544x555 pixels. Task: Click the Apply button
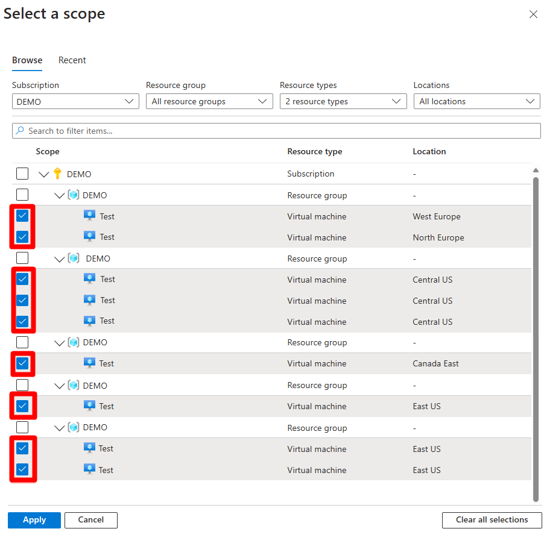coord(34,520)
